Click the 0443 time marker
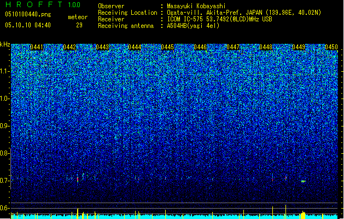 click(102, 47)
